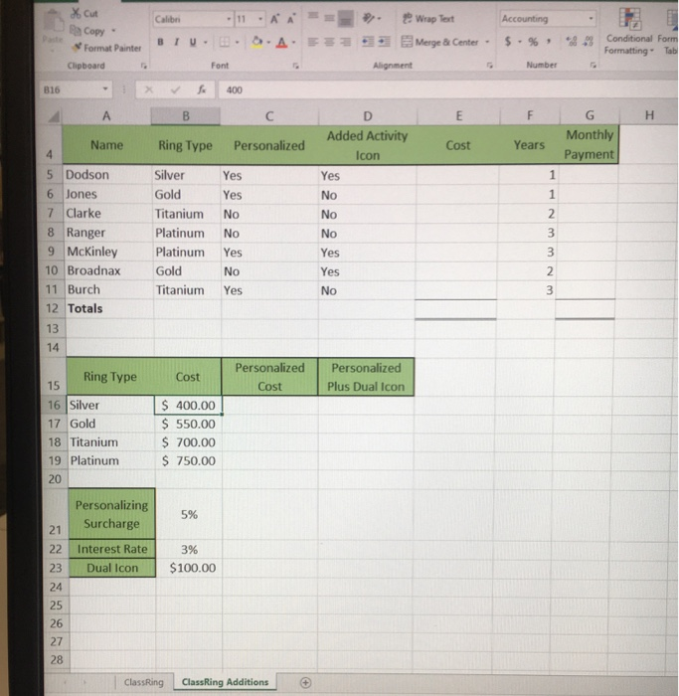Viewport: 679px width, 696px height.
Task: Click the Middle Align icon
Action: click(x=329, y=18)
